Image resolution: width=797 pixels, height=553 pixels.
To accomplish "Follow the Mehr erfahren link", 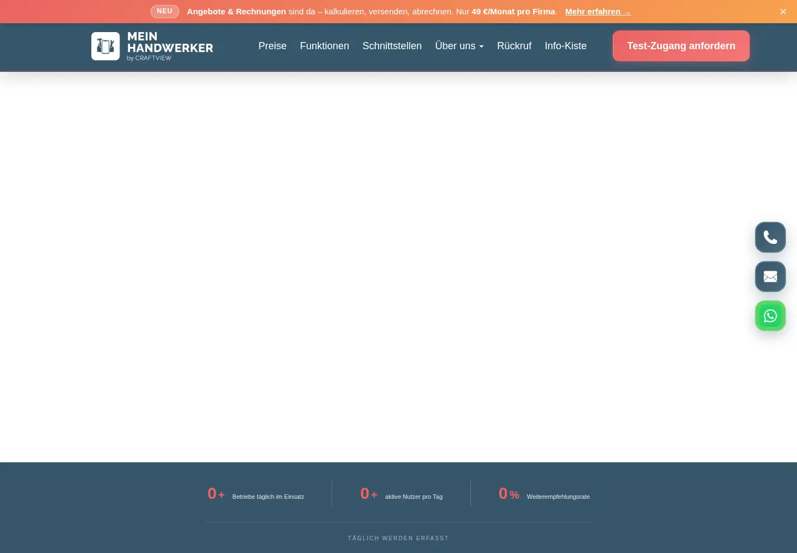I will 598,12.
